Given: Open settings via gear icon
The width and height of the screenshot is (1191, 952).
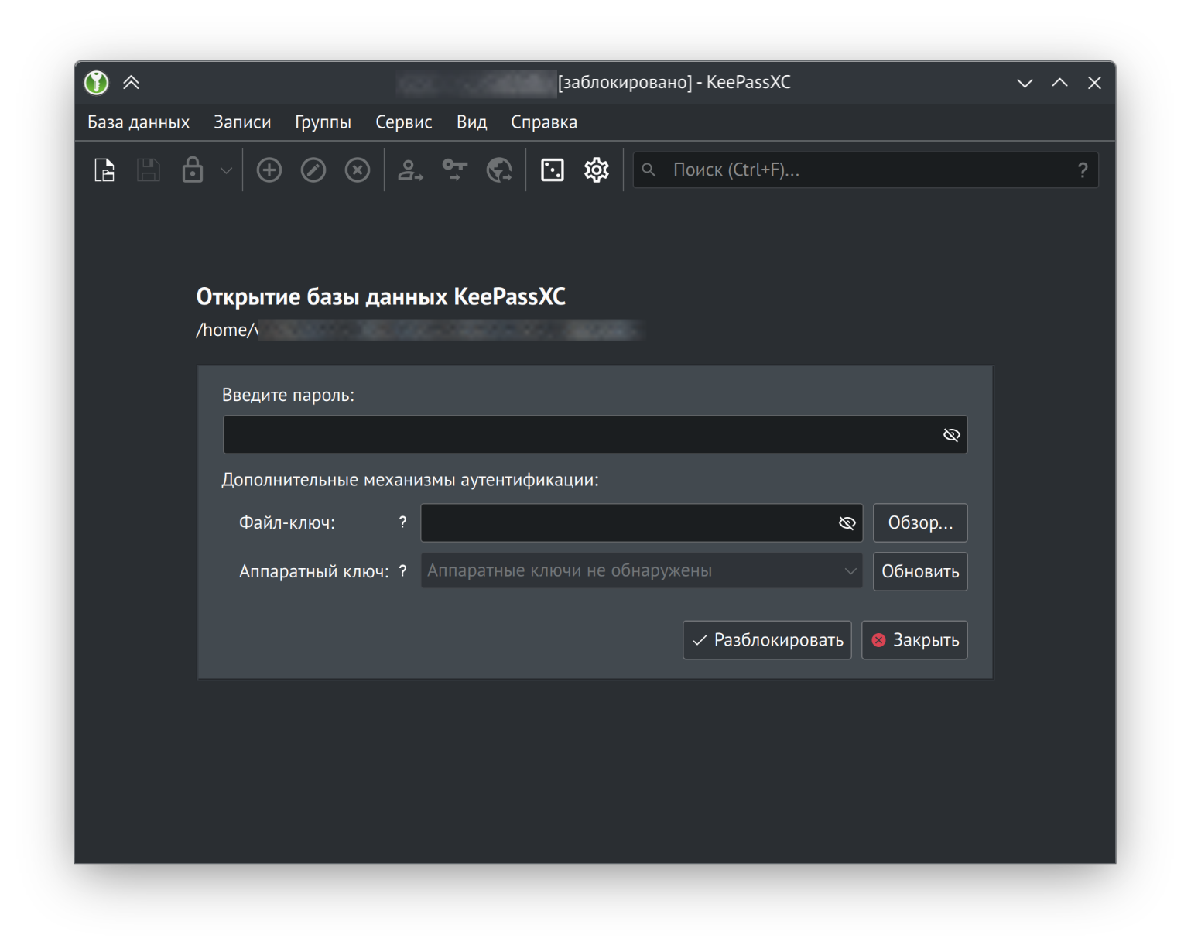Looking at the screenshot, I should [x=597, y=170].
